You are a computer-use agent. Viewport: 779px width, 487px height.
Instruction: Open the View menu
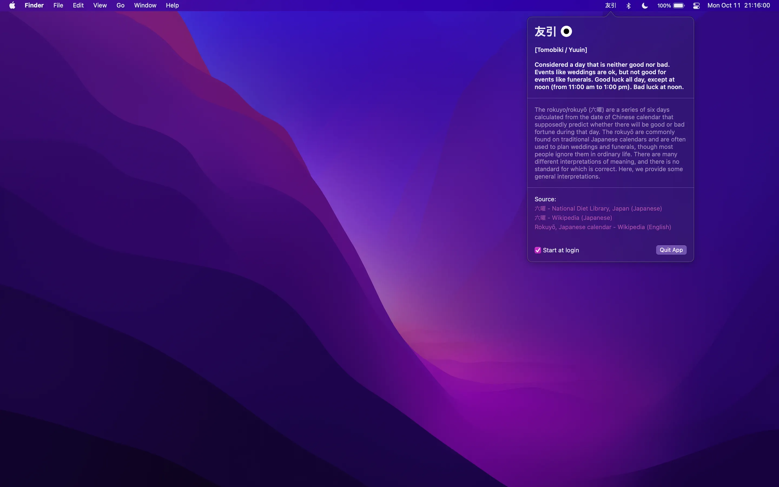point(100,5)
